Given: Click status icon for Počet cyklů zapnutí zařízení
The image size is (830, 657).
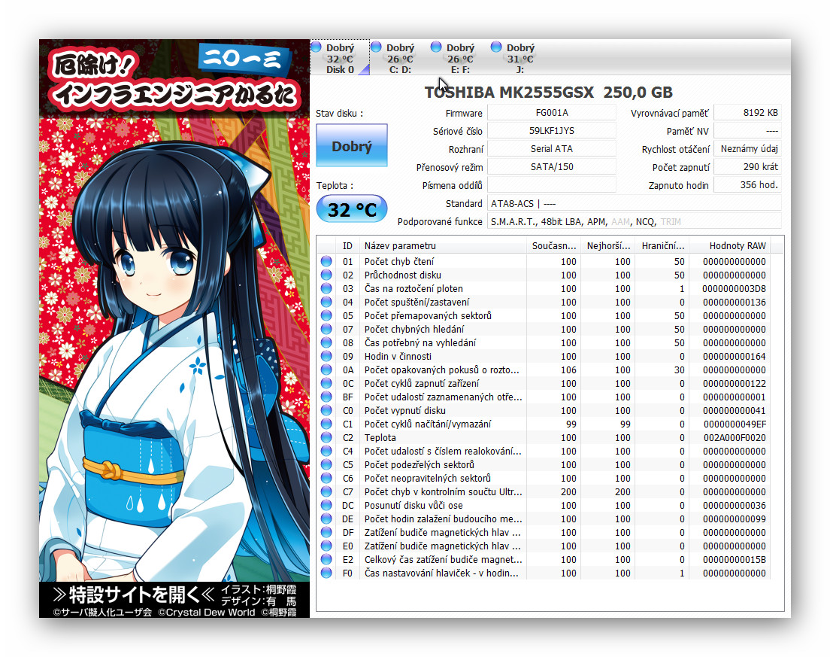Looking at the screenshot, I should (326, 383).
